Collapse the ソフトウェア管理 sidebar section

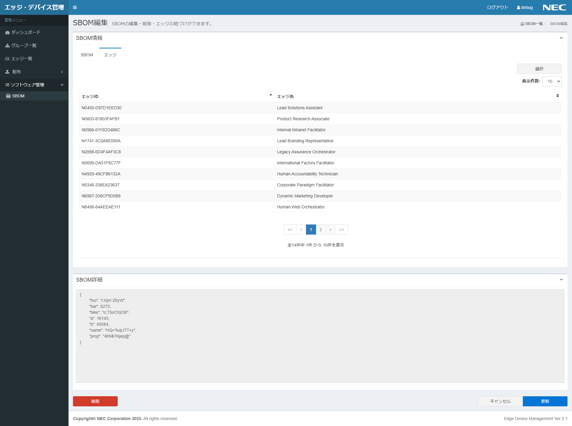pos(62,85)
